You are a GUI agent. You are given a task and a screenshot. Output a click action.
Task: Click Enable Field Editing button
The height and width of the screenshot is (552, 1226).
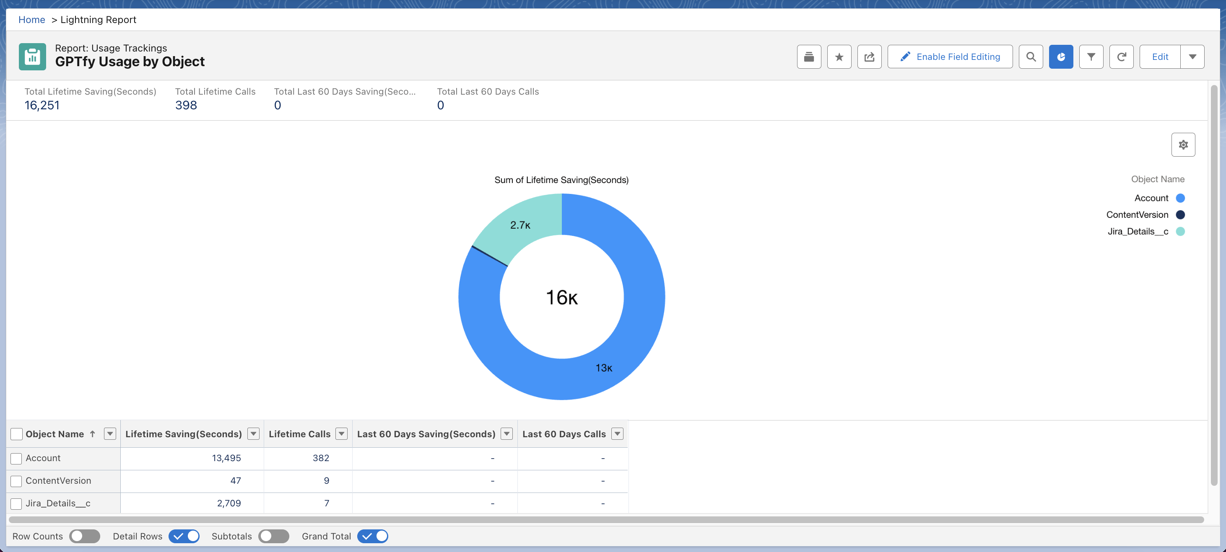tap(950, 57)
